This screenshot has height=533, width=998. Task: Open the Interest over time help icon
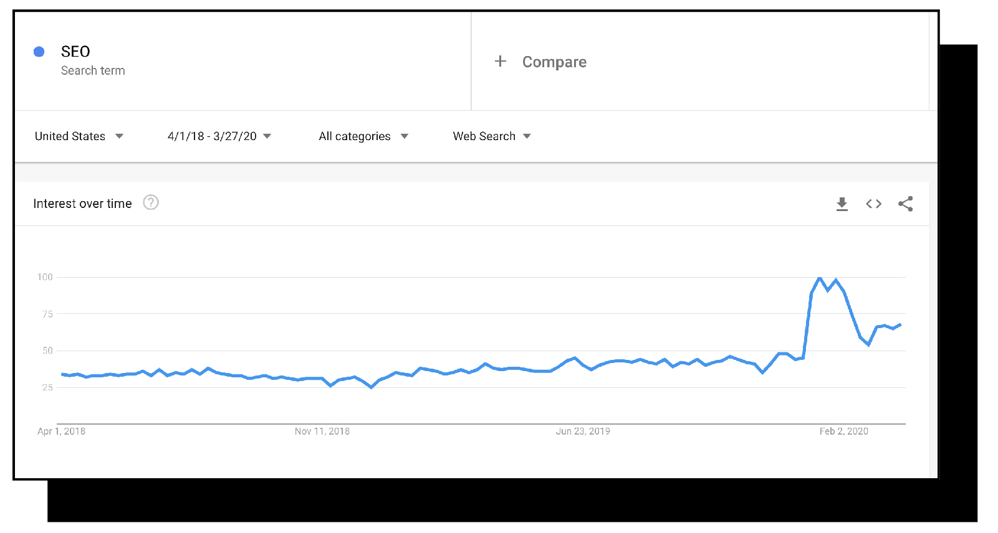coord(151,202)
